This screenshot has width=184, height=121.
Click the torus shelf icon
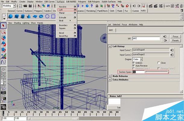pyautogui.click(x=41, y=16)
